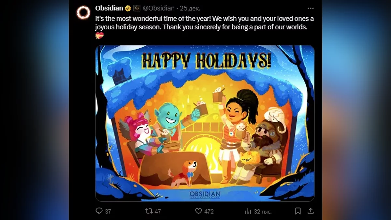The width and height of the screenshot is (391, 220).
Task: Open the three-dot more options menu
Action: [311, 8]
